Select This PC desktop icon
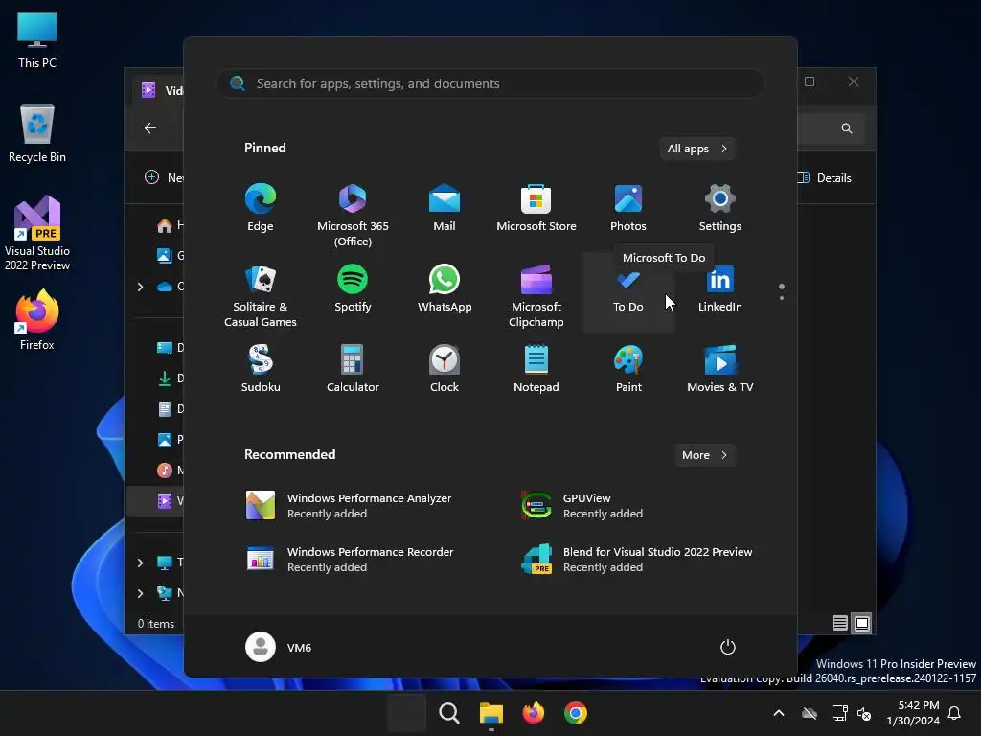981x736 pixels. click(x=37, y=40)
